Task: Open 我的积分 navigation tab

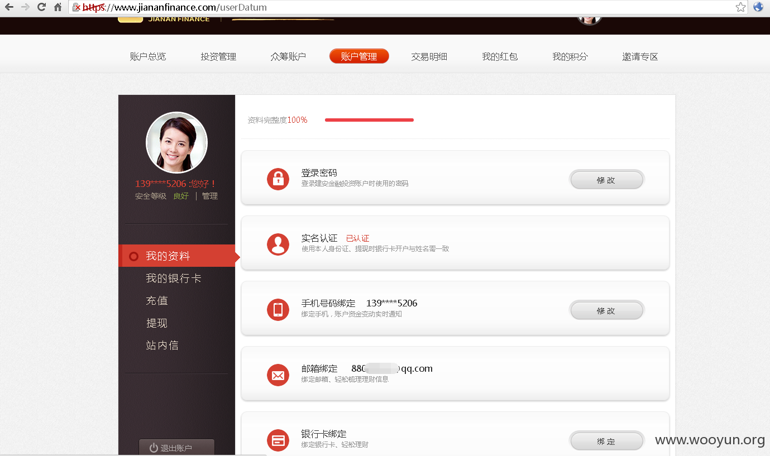Action: pos(570,56)
